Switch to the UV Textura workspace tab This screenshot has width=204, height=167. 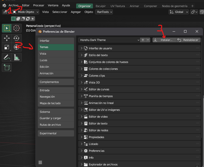coord(118,6)
